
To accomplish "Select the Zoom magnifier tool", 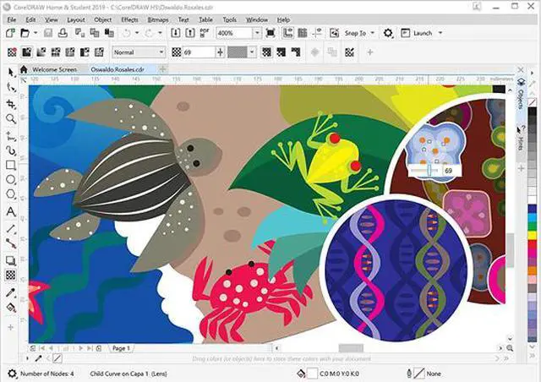I will point(11,118).
